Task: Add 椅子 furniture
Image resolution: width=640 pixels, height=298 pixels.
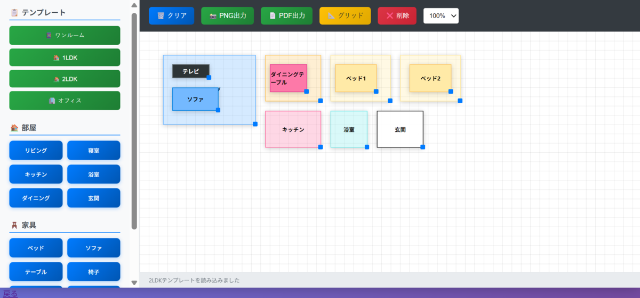Action: (93, 271)
